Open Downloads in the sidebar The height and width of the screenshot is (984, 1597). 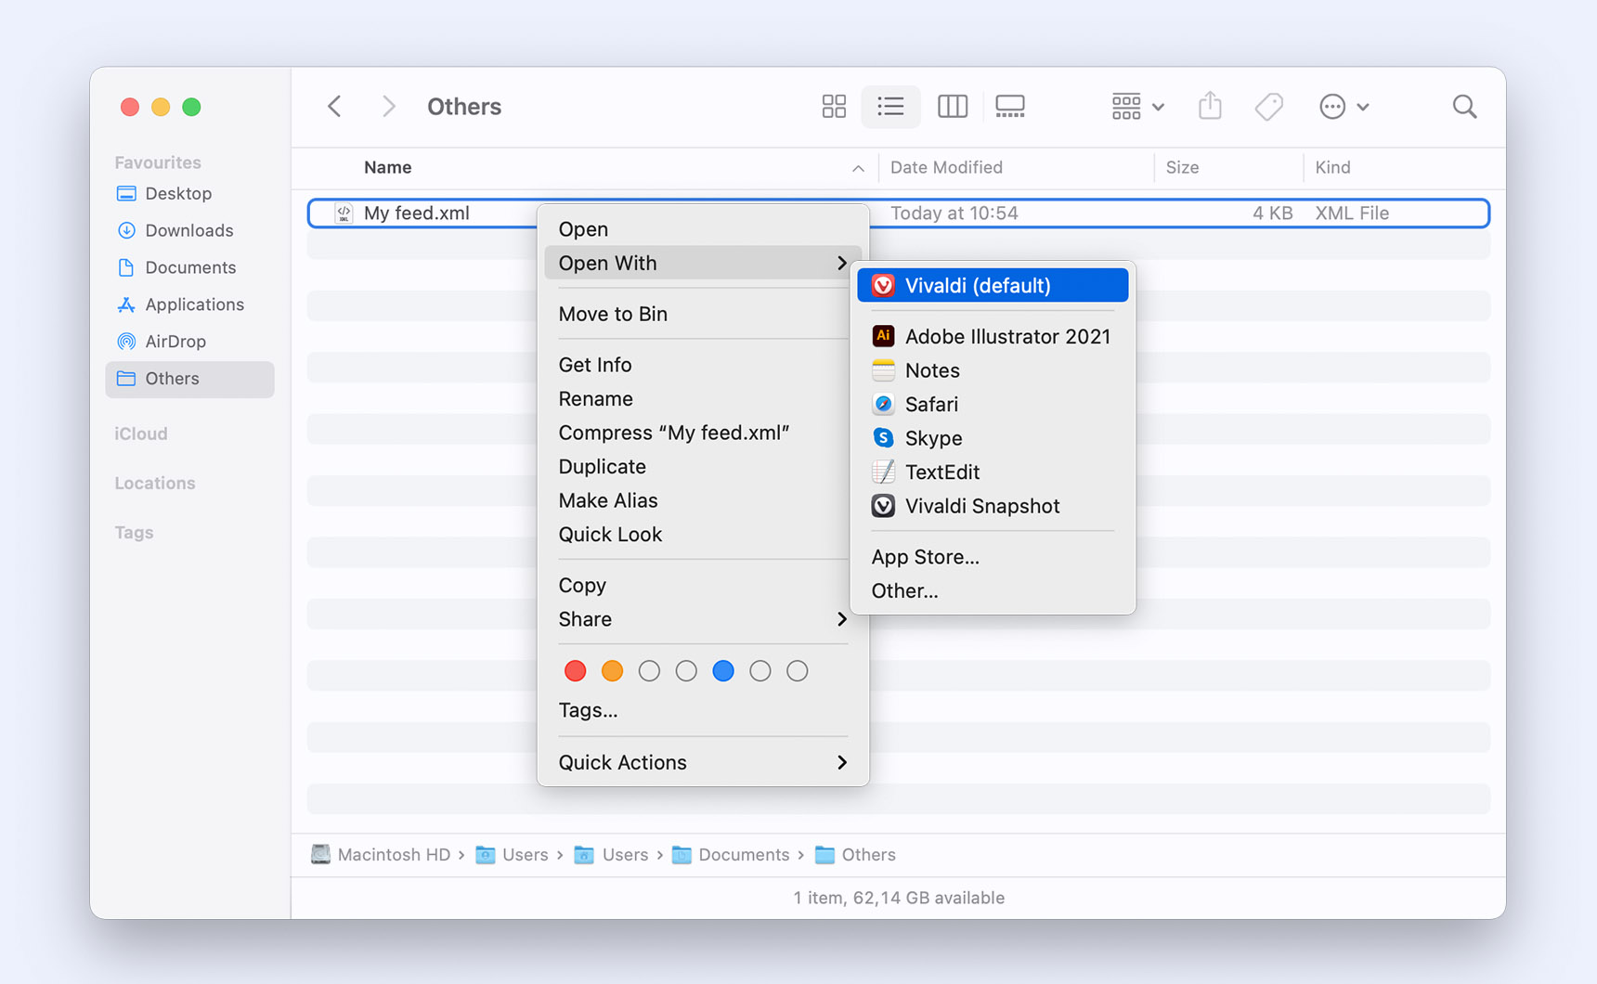[x=189, y=230]
